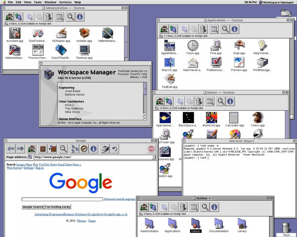This screenshot has height=237, width=297.
Task: Click the trash can in the Administration toolbar
Action: coord(48,17)
